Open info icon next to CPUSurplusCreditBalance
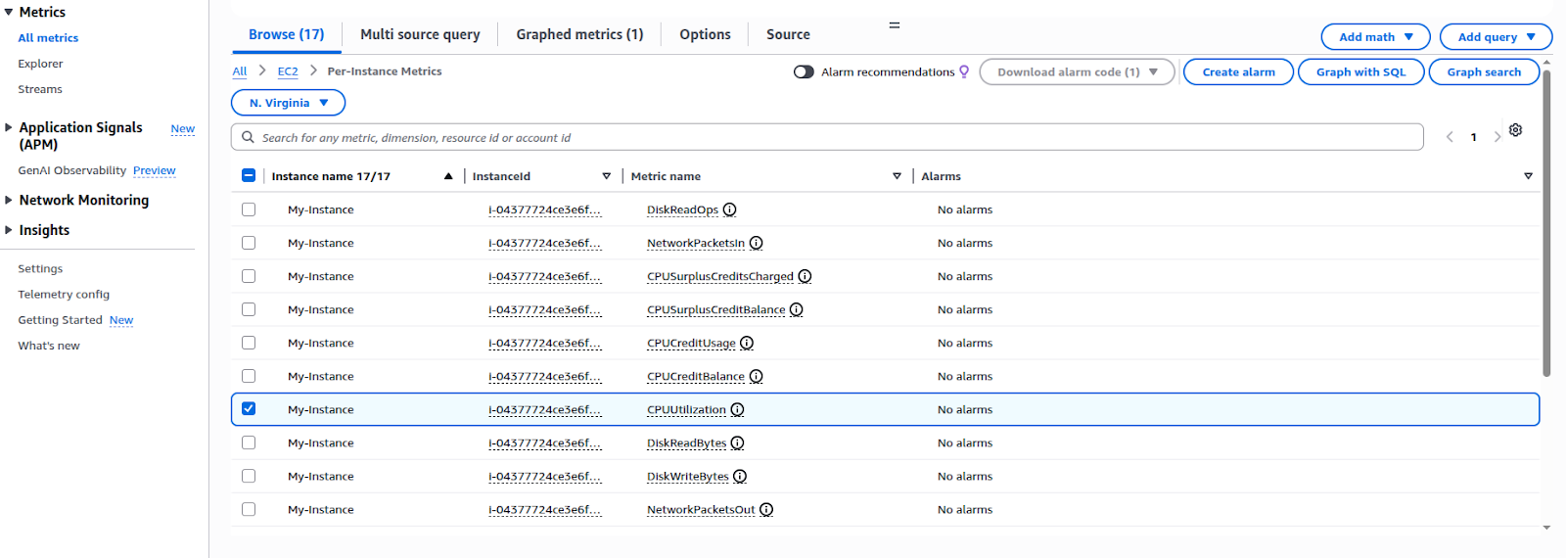Image resolution: width=1566 pixels, height=558 pixels. click(x=796, y=309)
